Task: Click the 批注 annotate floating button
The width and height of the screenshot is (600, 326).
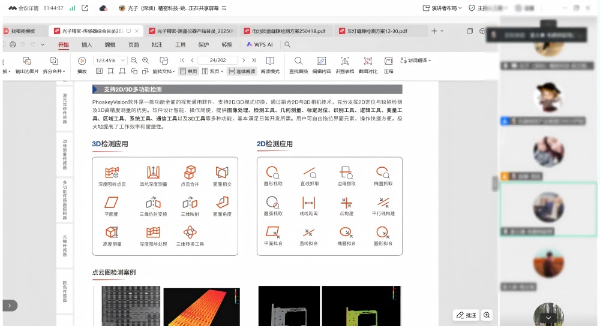Action: tap(466, 315)
